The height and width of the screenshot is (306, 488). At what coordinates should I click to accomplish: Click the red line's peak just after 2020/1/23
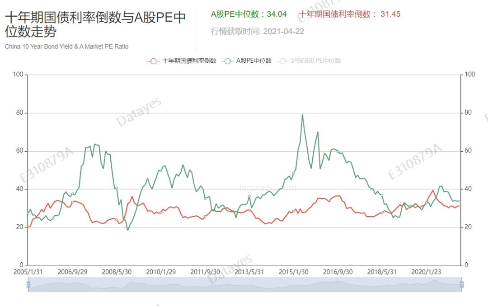[433, 190]
